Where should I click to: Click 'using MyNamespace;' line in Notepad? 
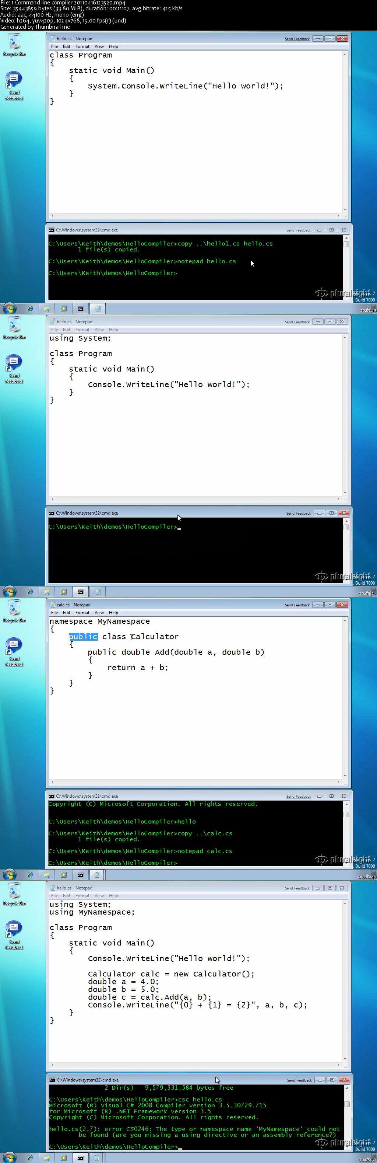pos(92,912)
